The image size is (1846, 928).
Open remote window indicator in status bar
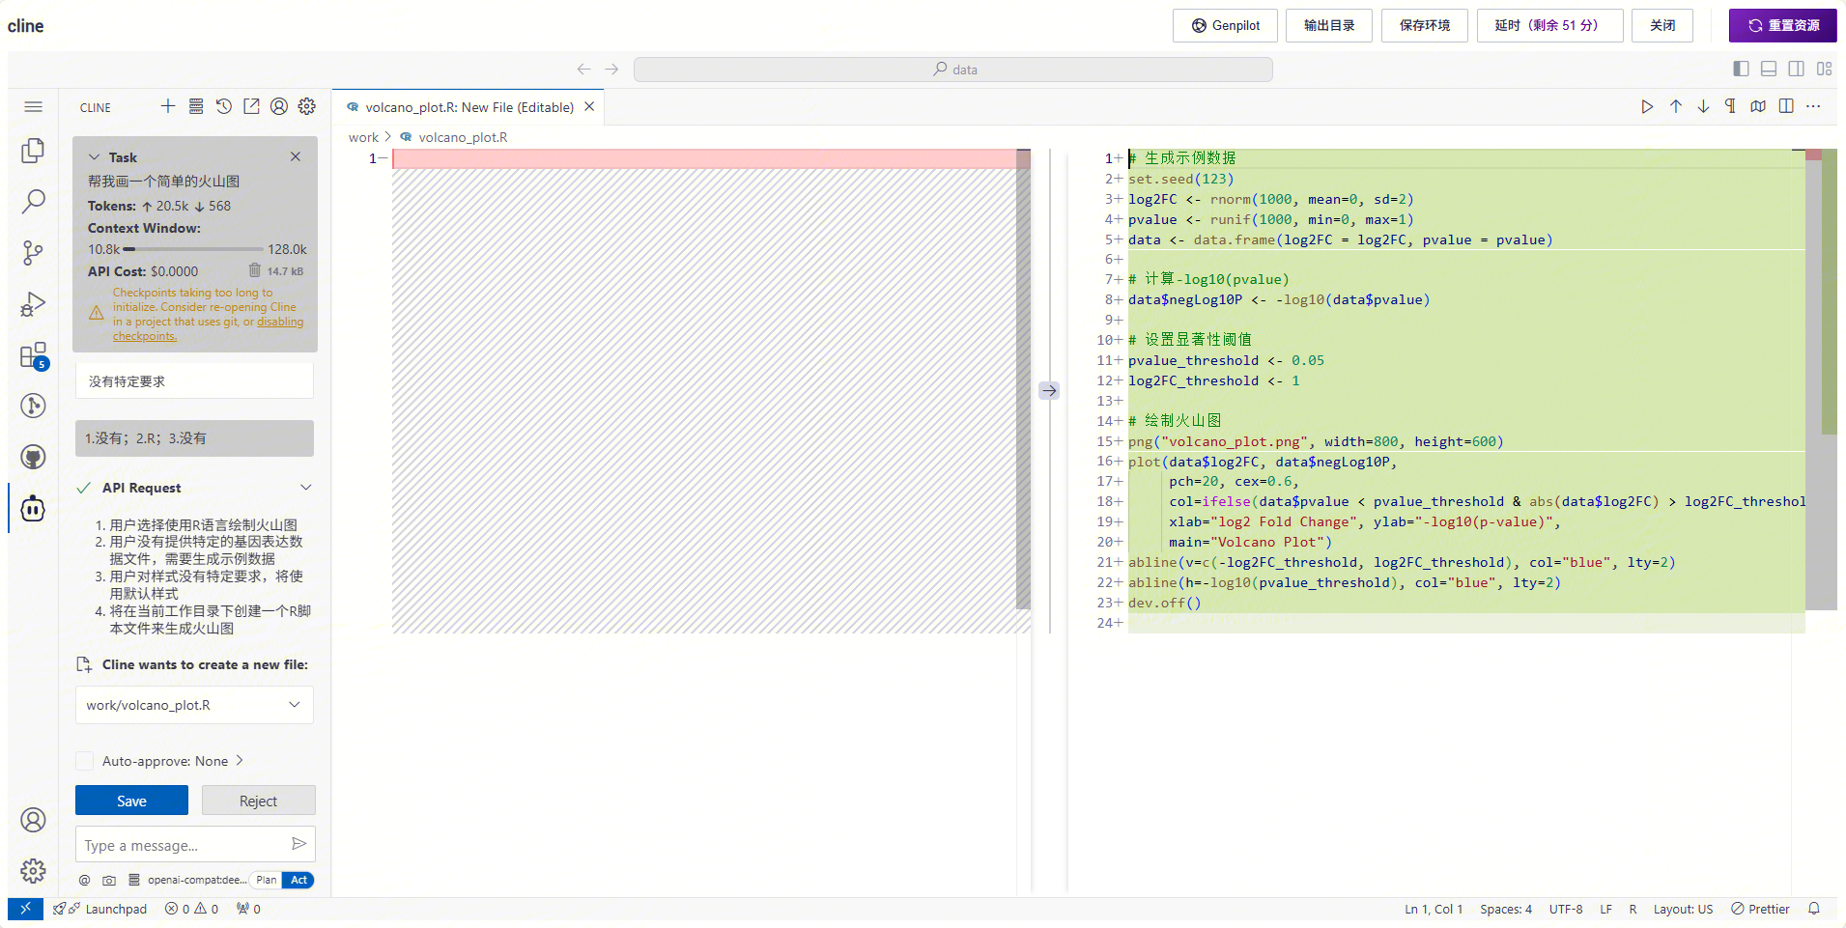coord(25,909)
